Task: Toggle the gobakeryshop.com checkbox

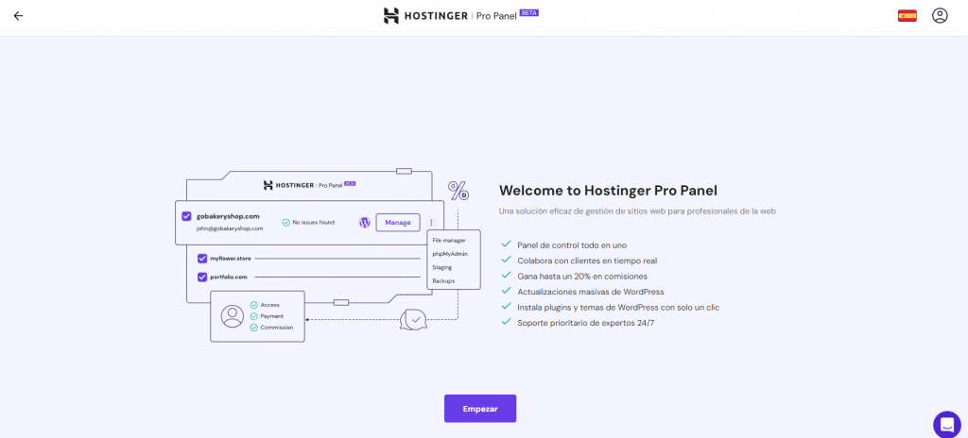Action: 186,216
